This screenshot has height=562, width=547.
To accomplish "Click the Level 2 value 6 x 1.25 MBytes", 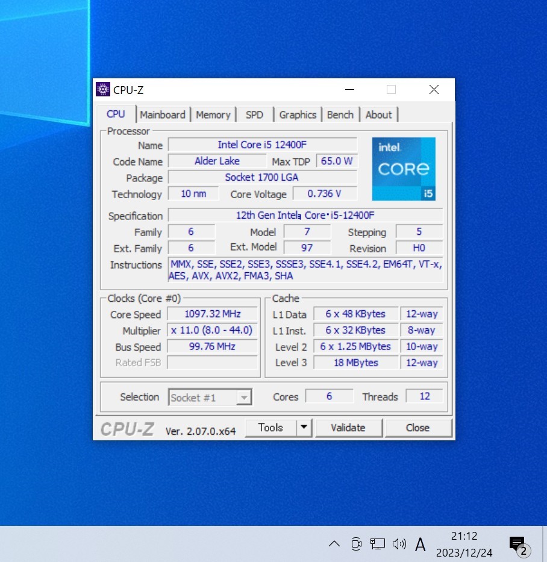I will pos(355,346).
